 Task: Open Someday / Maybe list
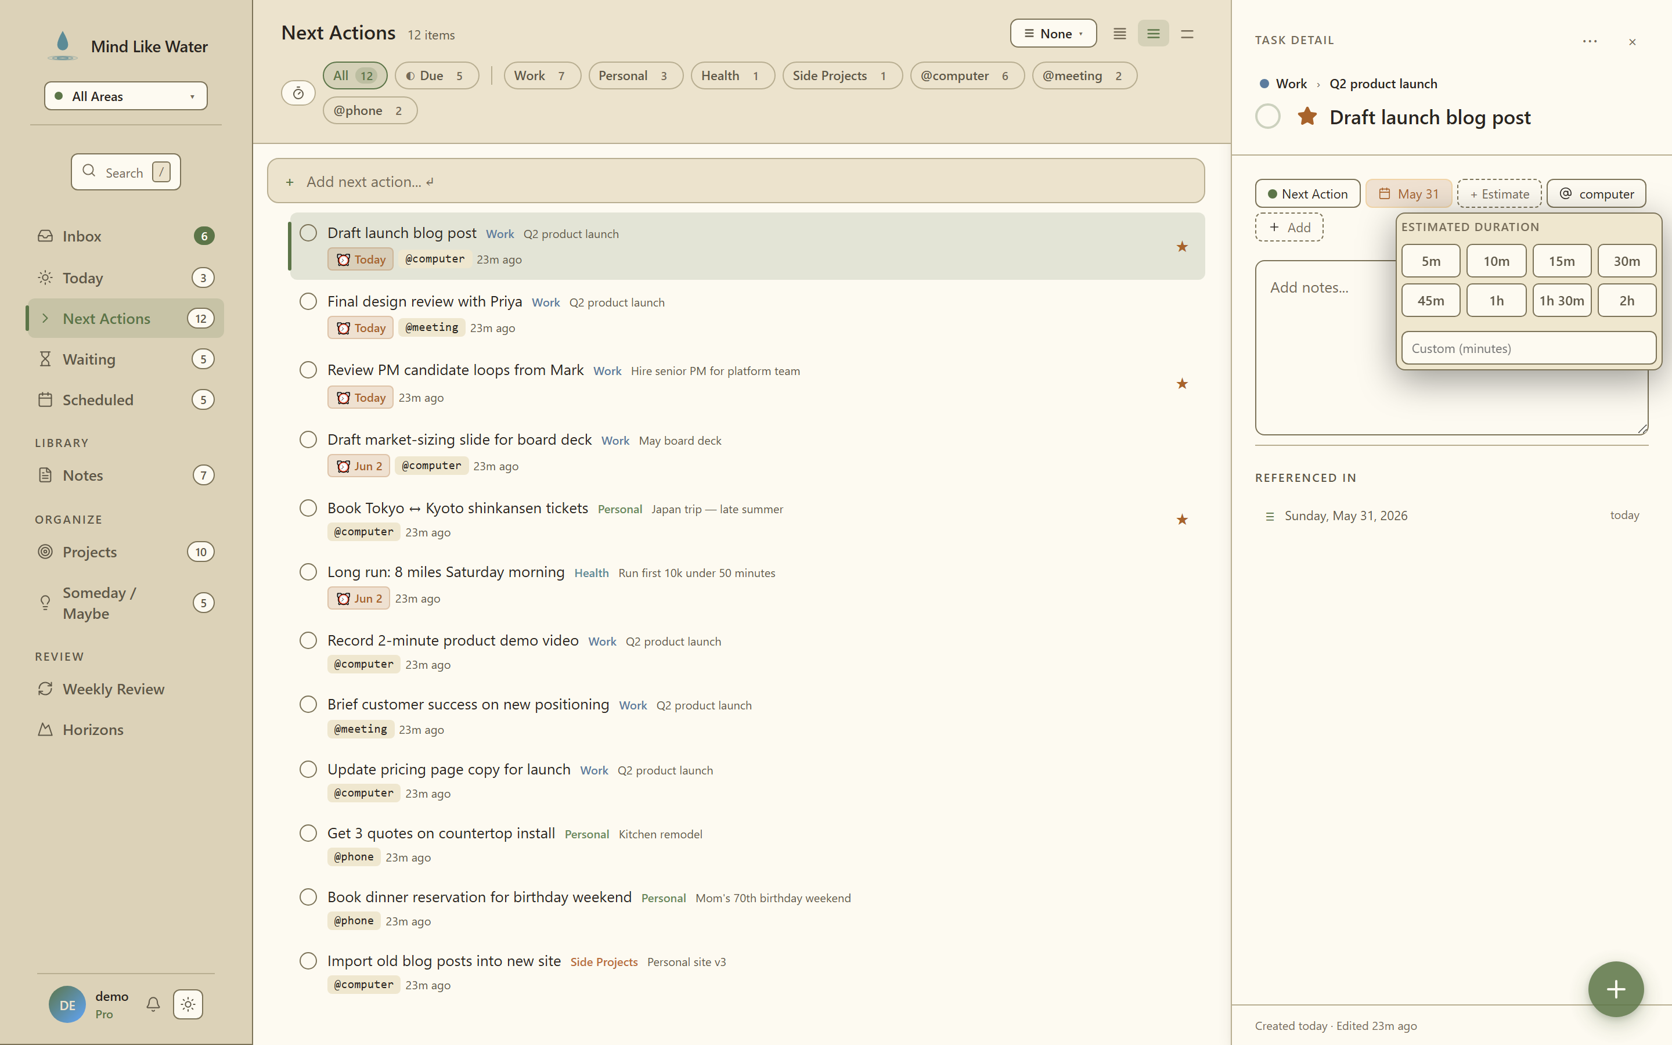click(126, 603)
